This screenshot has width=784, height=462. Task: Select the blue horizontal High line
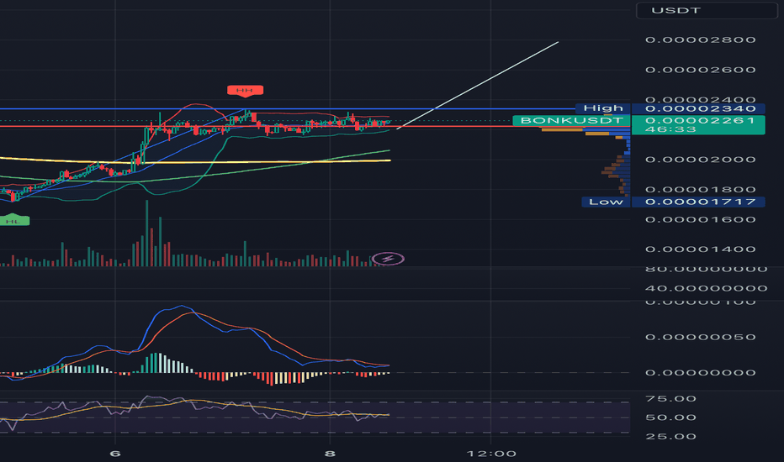(x=288, y=108)
